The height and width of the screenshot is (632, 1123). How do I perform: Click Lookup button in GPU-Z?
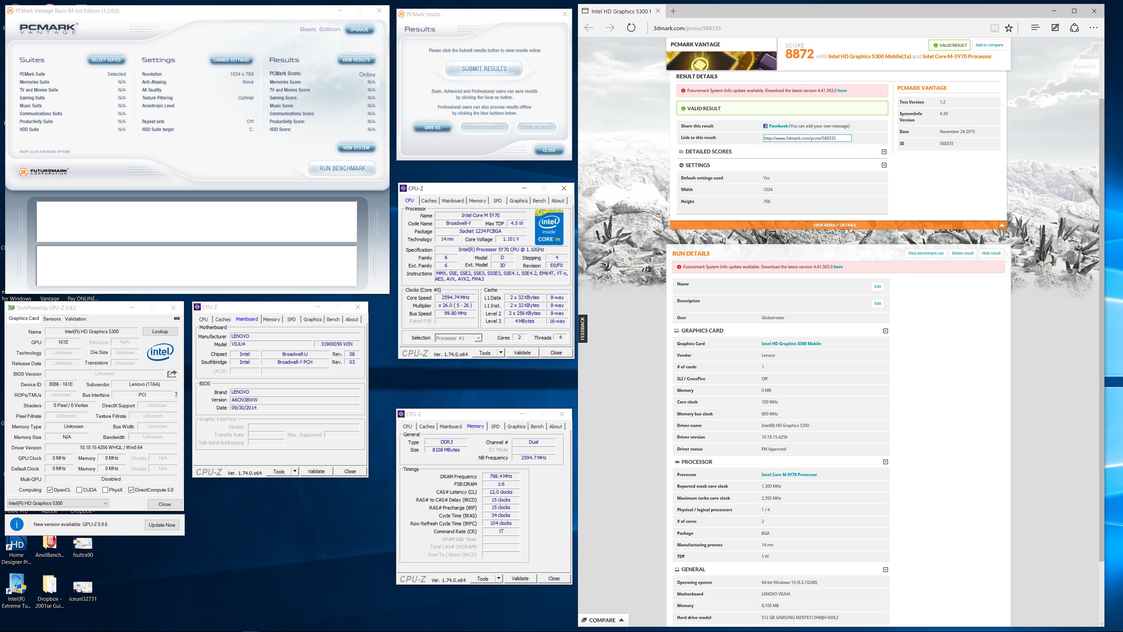[x=160, y=331]
